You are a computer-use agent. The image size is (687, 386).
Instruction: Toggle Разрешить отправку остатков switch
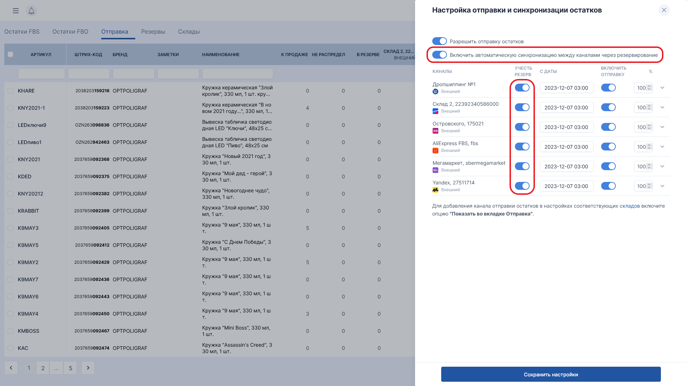click(439, 41)
